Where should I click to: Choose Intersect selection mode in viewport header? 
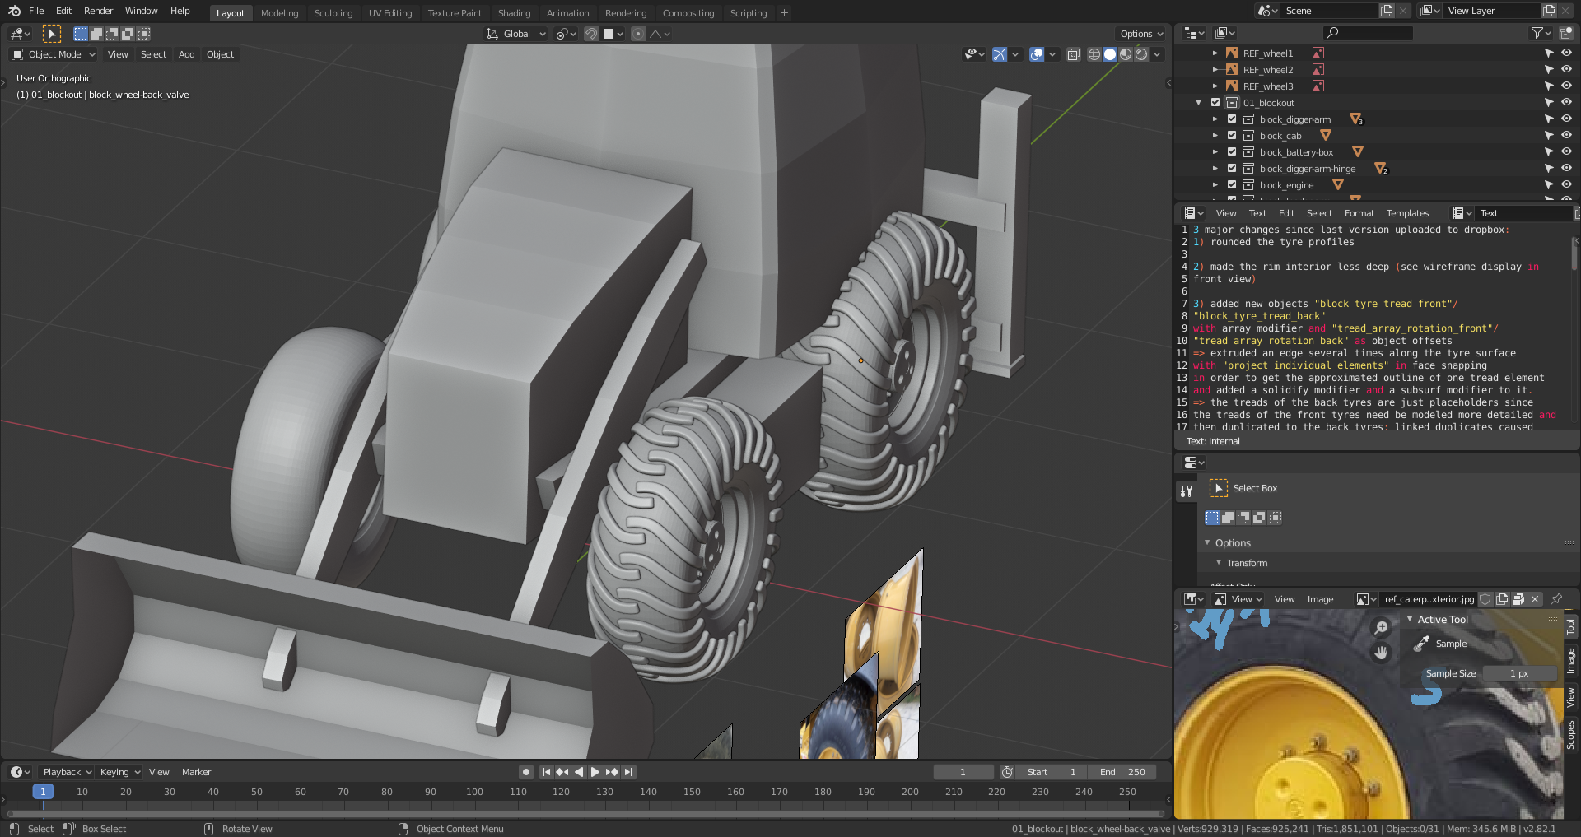[x=143, y=34]
